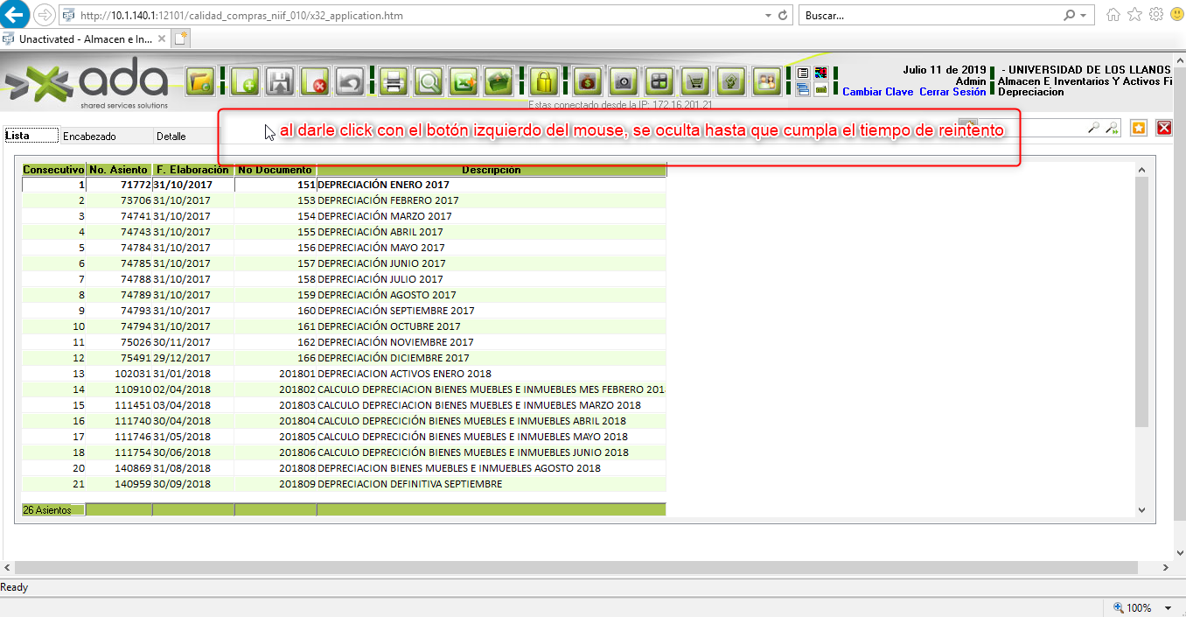Select the DEPRECIACIÓN JUNIO 2017 row
This screenshot has height=617, width=1186.
coord(381,263)
